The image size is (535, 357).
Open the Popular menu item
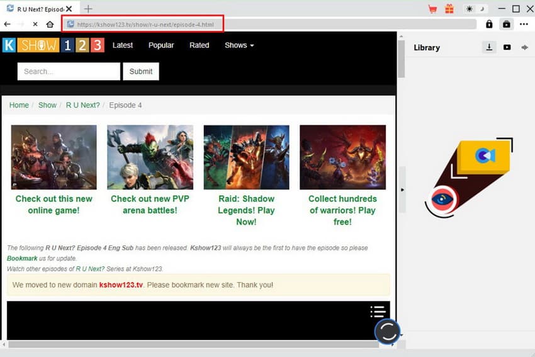(161, 45)
